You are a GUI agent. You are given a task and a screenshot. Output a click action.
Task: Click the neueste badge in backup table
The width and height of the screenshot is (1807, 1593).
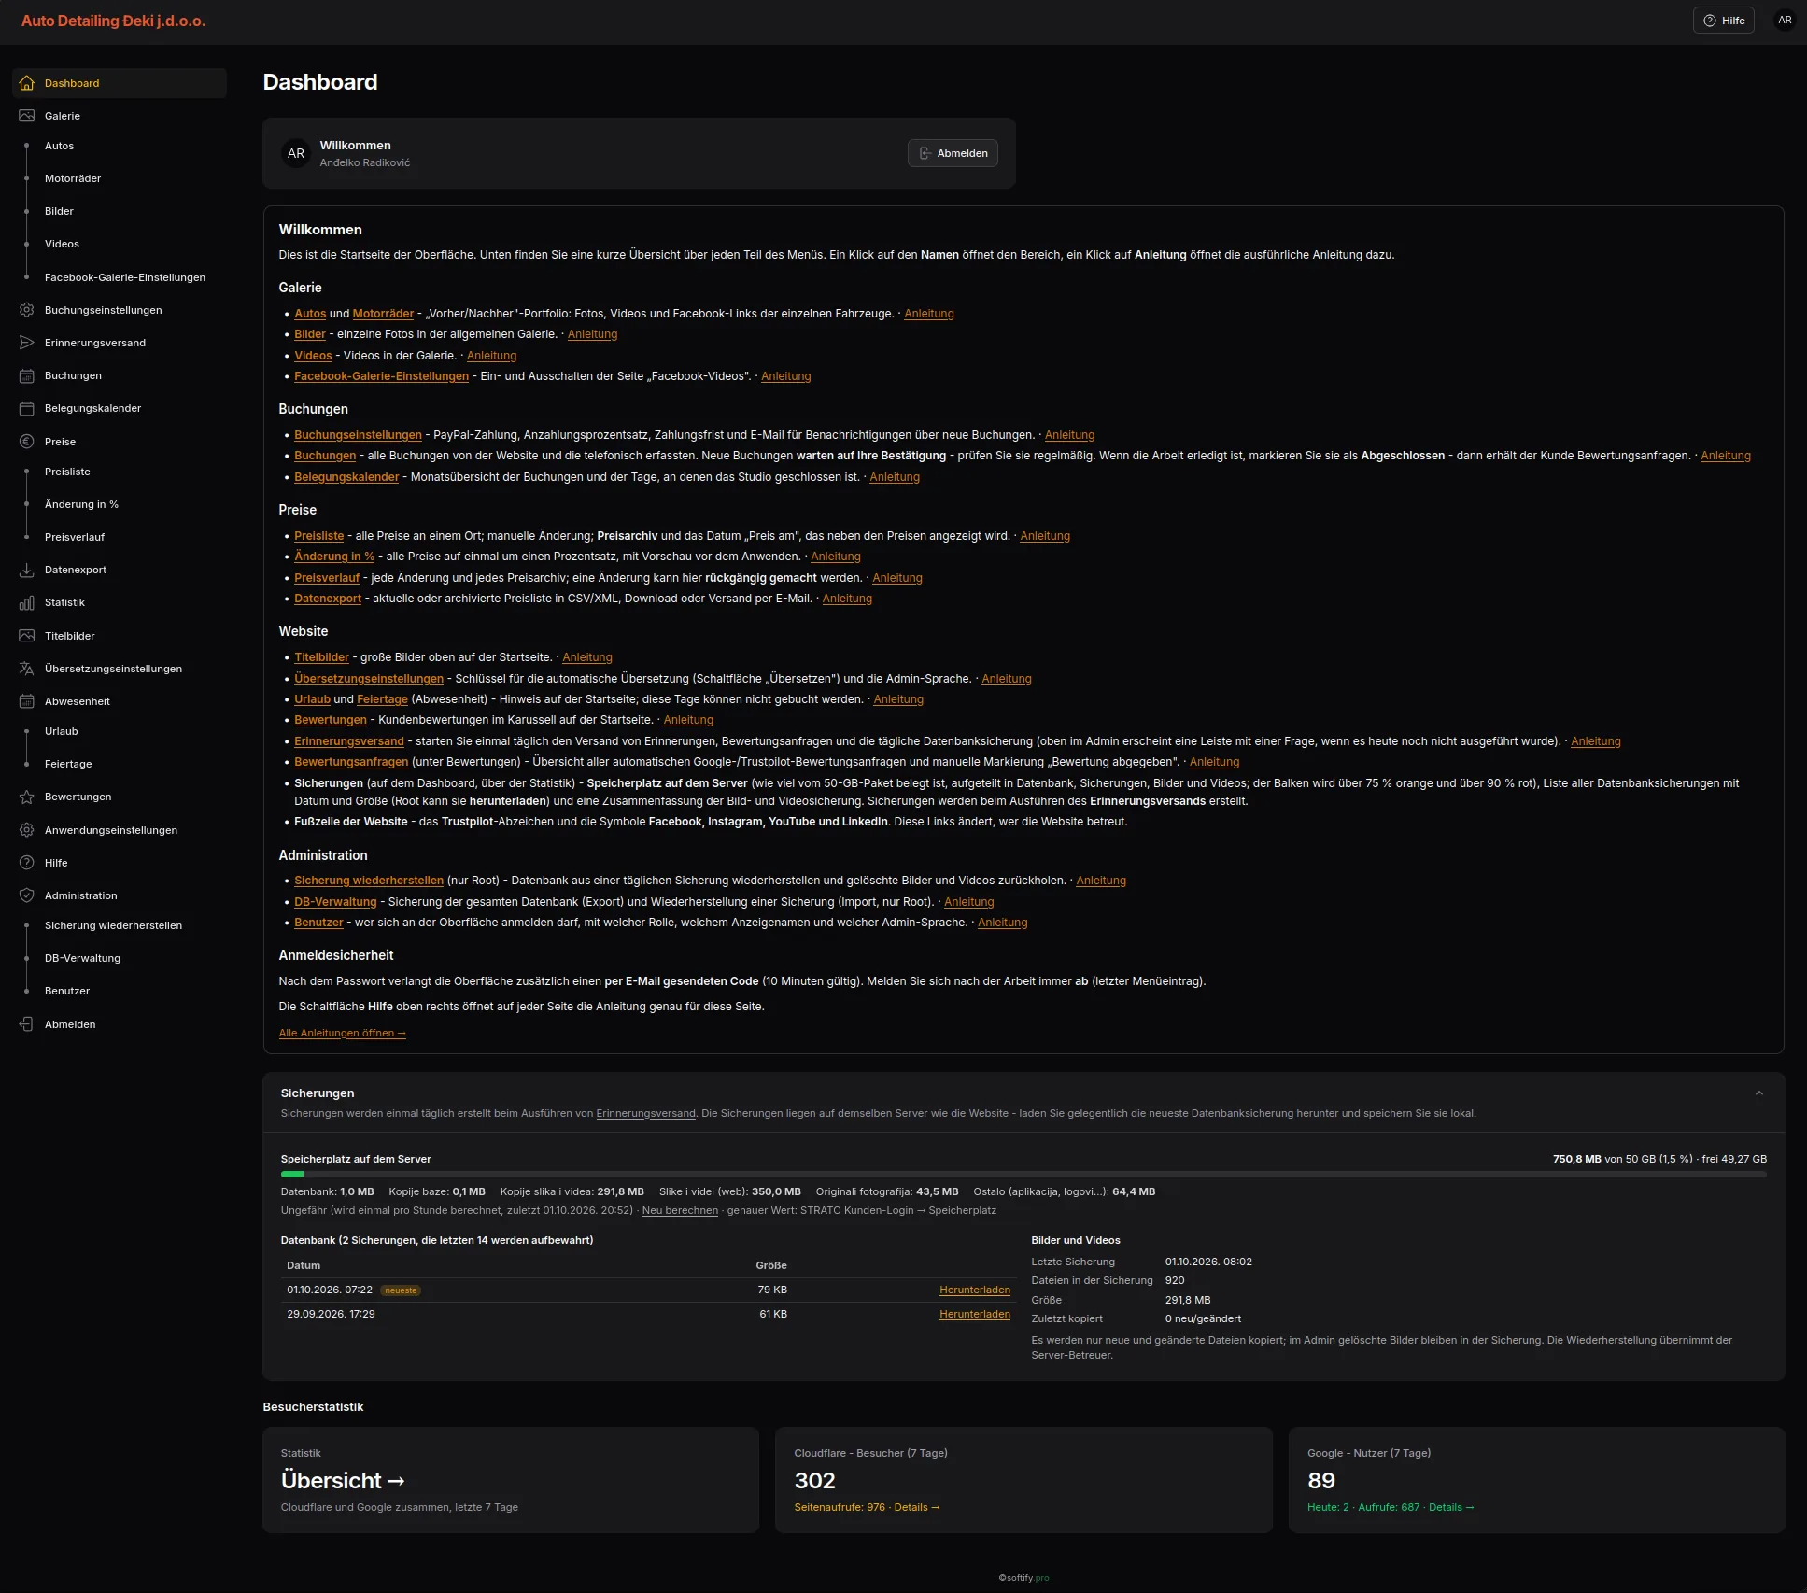(401, 1290)
